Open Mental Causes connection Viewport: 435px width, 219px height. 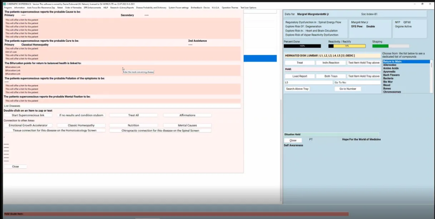coord(187,125)
